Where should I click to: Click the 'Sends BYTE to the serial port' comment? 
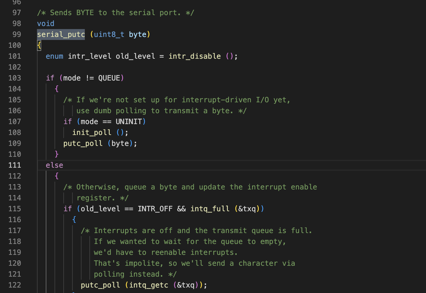115,13
